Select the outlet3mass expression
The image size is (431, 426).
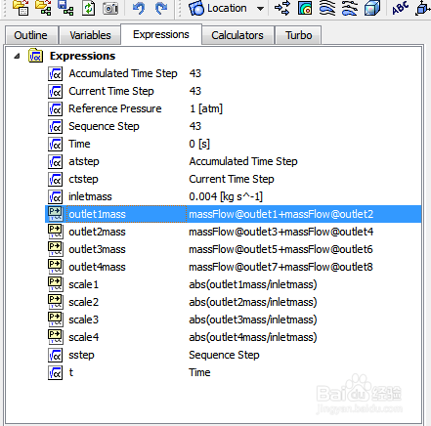(x=97, y=249)
